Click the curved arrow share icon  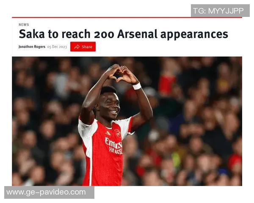[77, 47]
